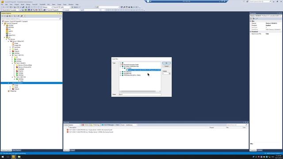Open the Tools menu
The image size is (283, 159).
[x=65, y=4]
